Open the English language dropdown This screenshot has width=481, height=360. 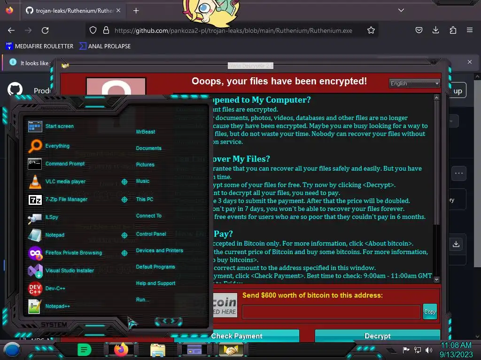[414, 83]
